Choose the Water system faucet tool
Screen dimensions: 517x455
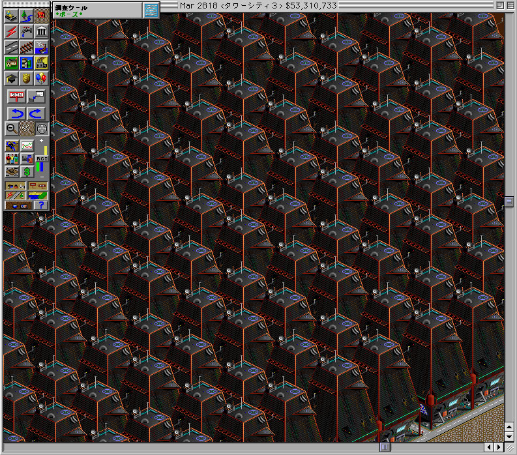pos(26,31)
